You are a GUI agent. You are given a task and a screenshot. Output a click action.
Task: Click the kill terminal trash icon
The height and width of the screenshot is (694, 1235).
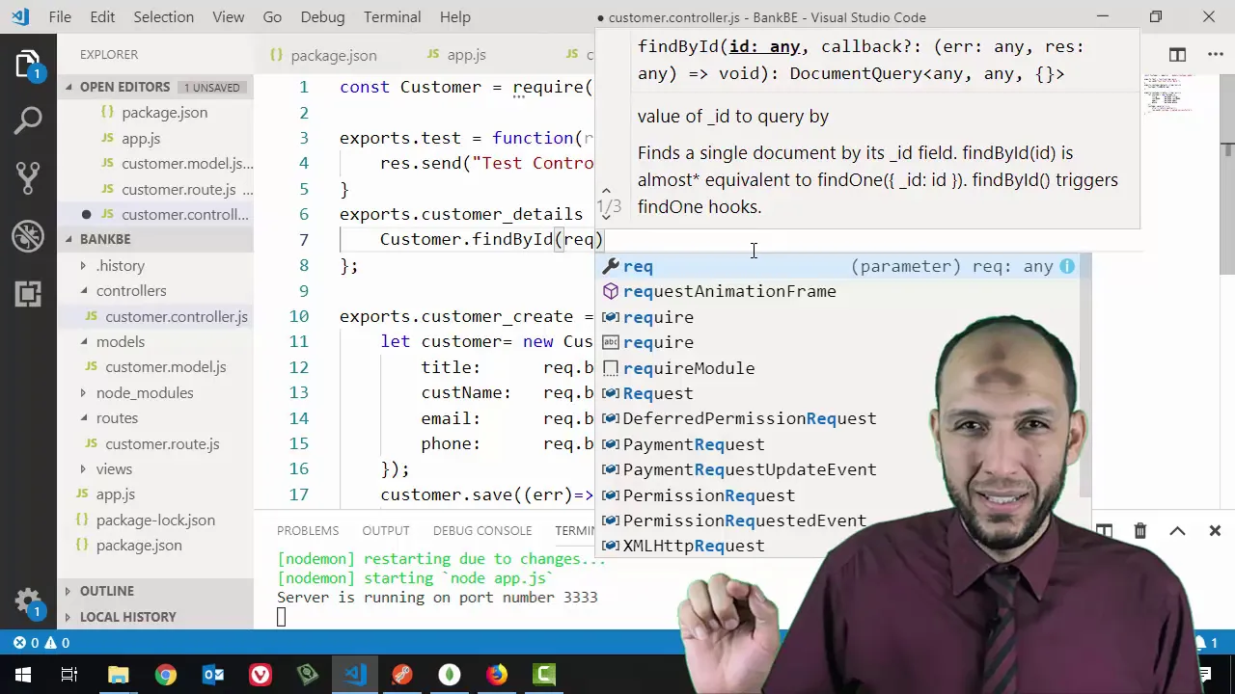pos(1140,531)
